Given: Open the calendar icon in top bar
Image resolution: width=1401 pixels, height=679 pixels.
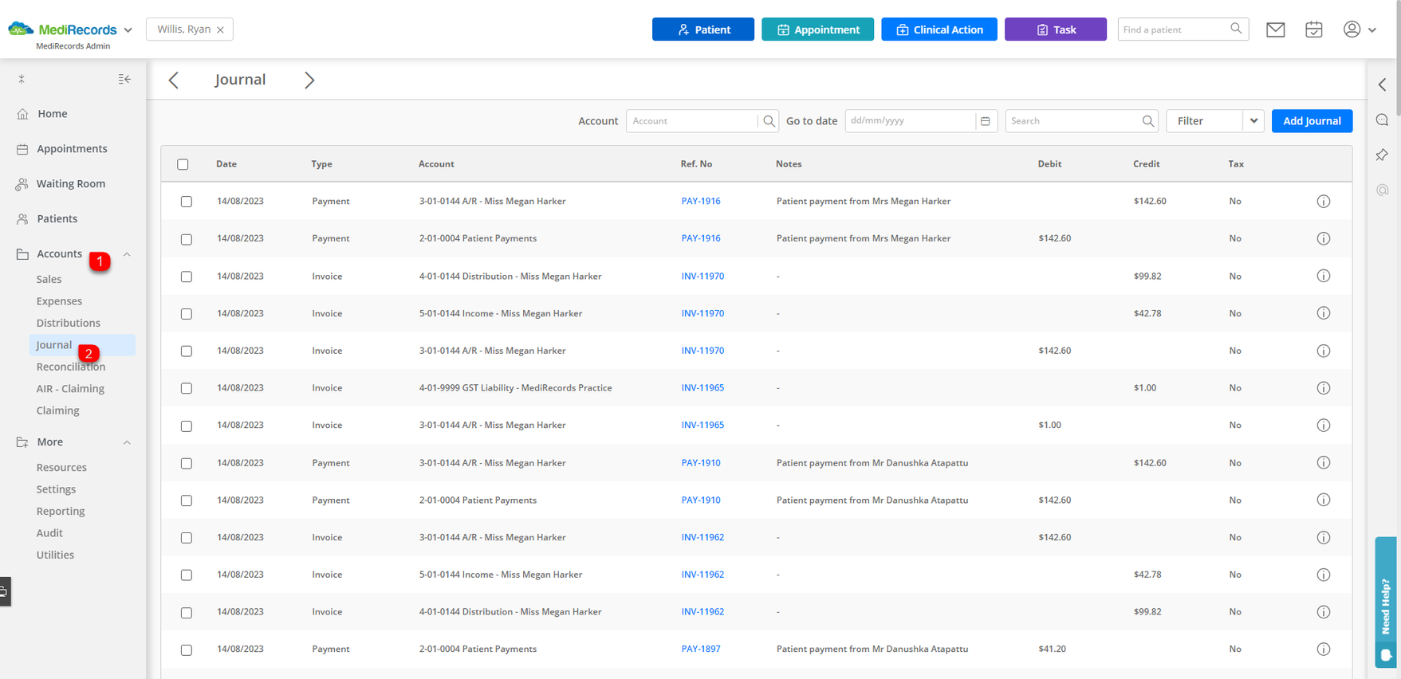Looking at the screenshot, I should coord(1314,29).
